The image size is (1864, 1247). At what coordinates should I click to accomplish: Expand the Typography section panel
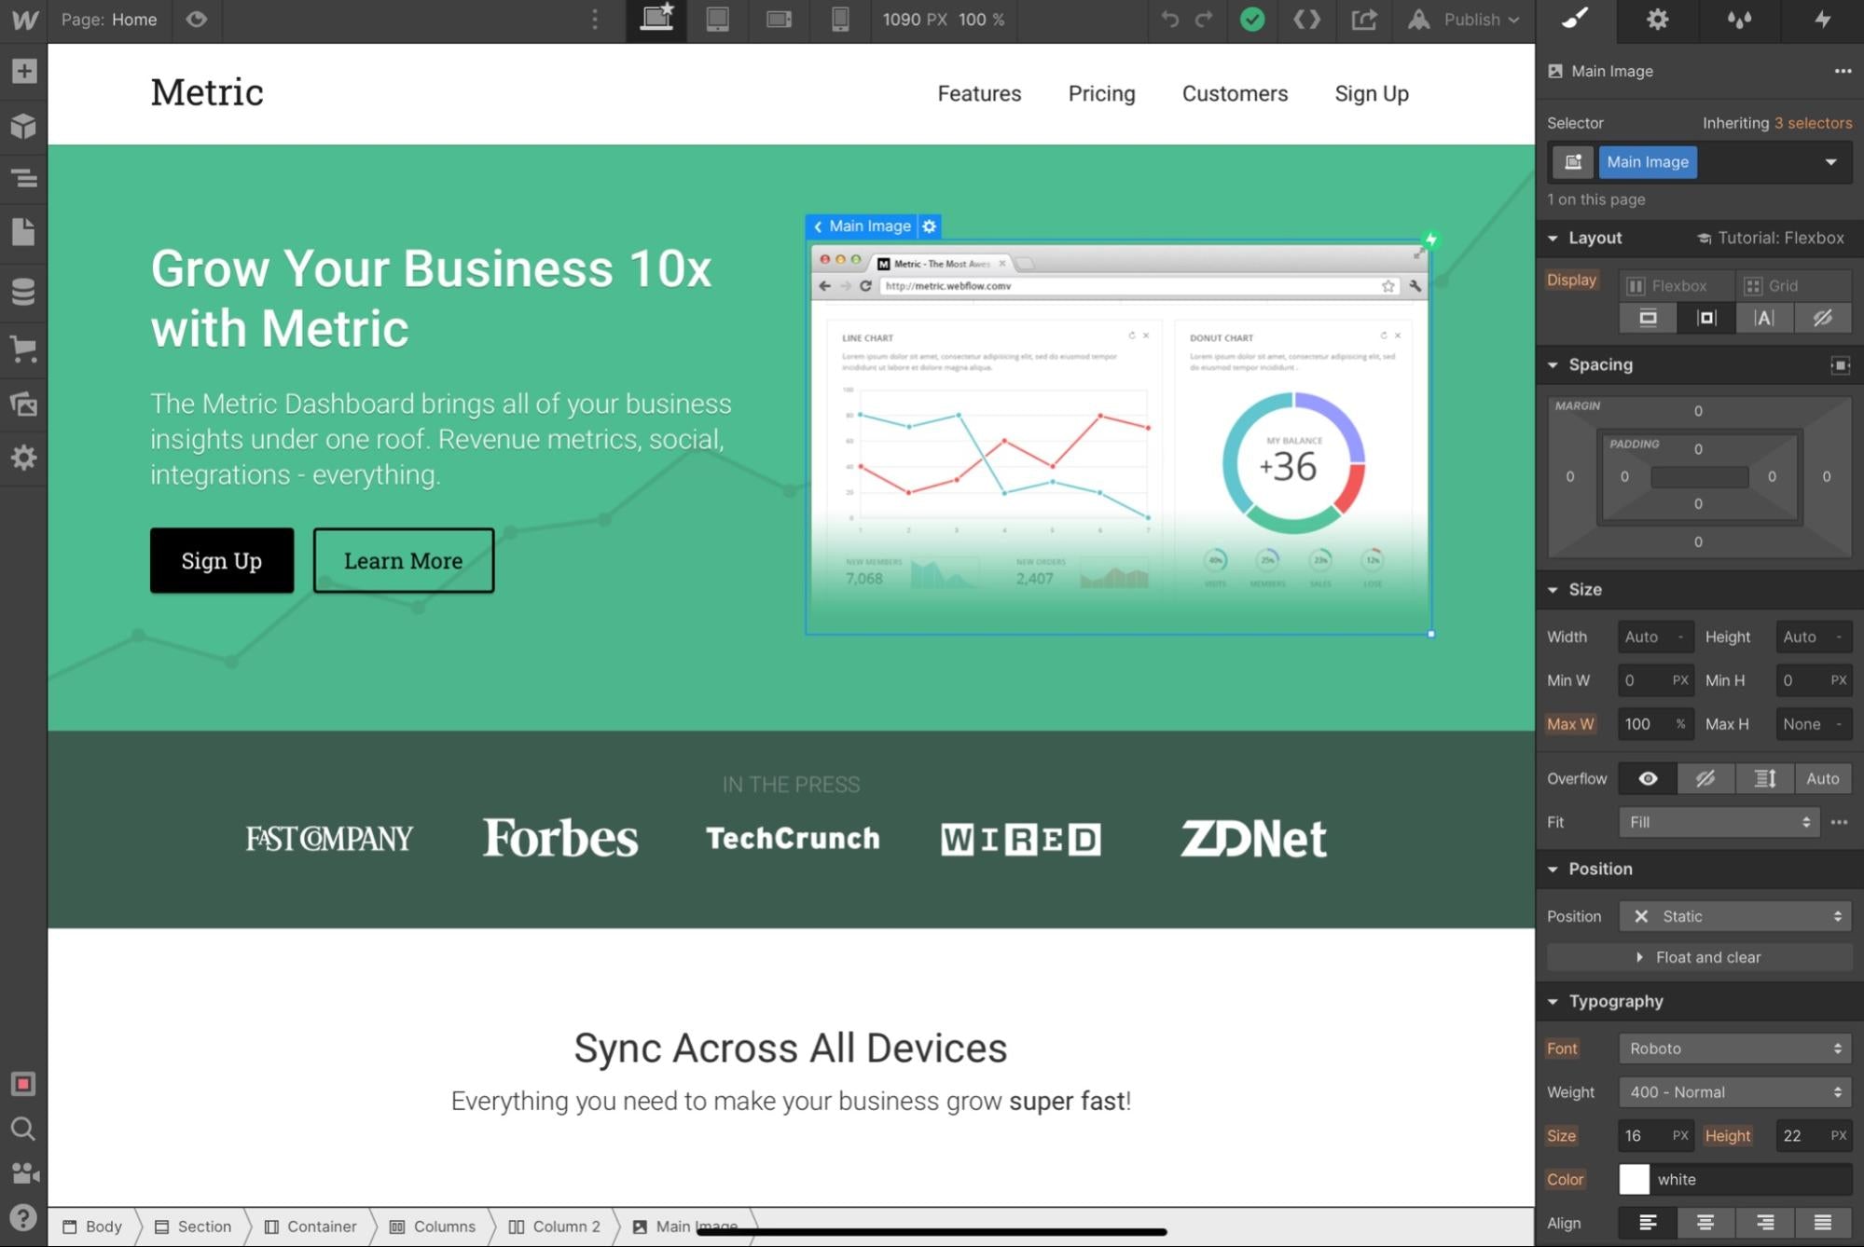coord(1556,999)
